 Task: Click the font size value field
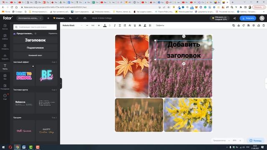pos(93,25)
